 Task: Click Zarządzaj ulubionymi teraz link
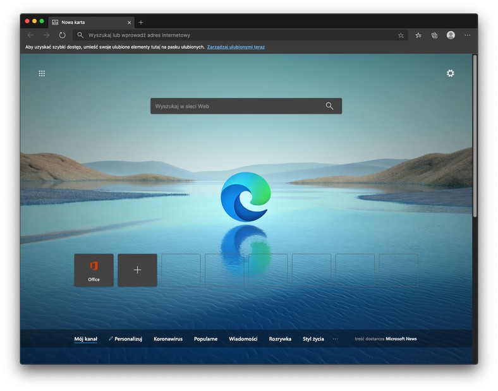[236, 47]
